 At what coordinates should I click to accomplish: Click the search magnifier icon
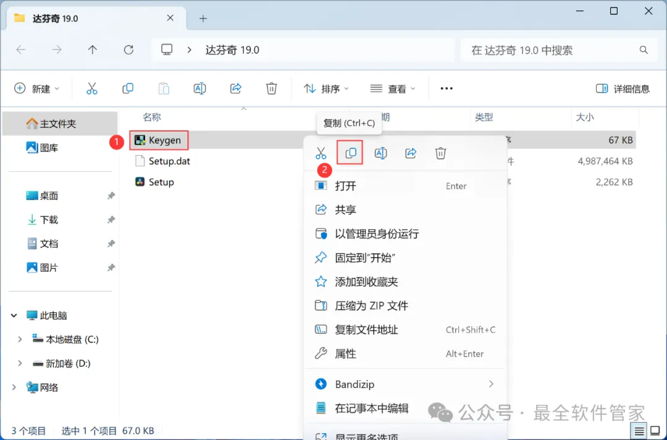click(x=644, y=50)
